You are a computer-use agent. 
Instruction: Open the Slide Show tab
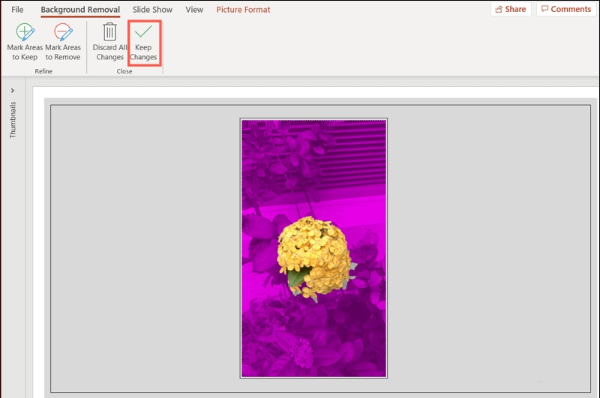tap(152, 10)
